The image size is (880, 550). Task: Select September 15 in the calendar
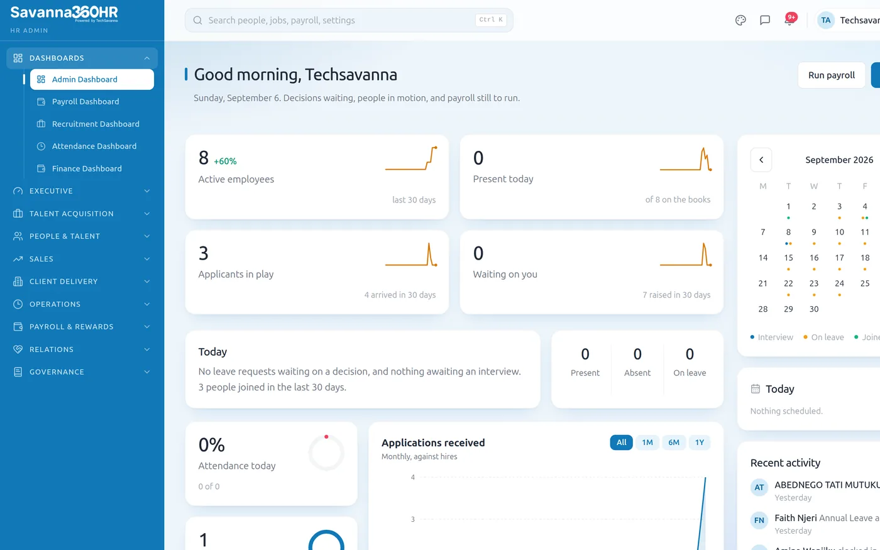click(788, 258)
